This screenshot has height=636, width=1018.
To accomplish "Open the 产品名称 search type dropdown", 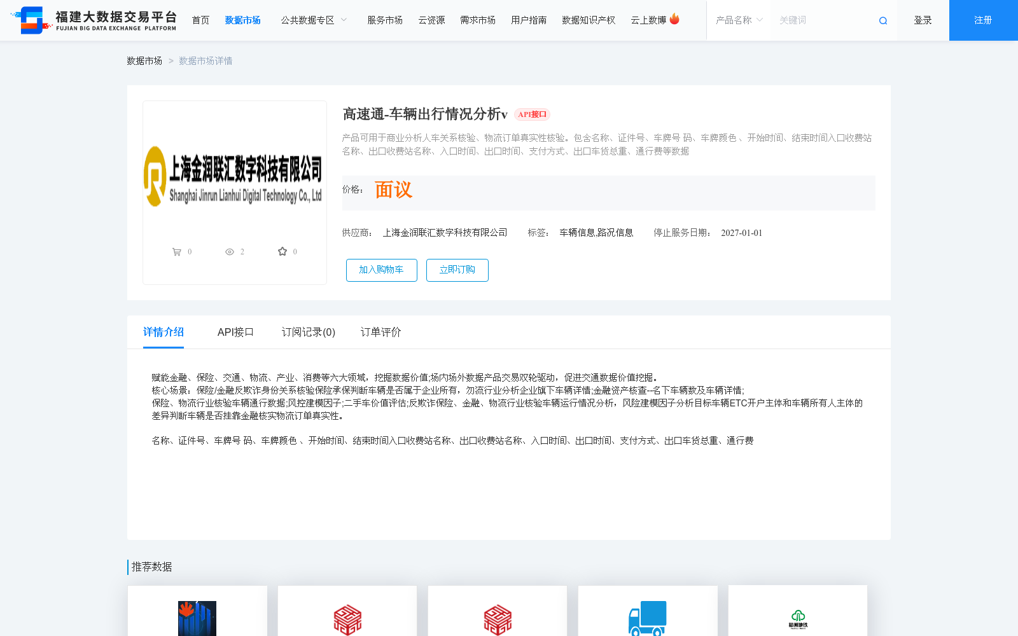I will point(739,20).
